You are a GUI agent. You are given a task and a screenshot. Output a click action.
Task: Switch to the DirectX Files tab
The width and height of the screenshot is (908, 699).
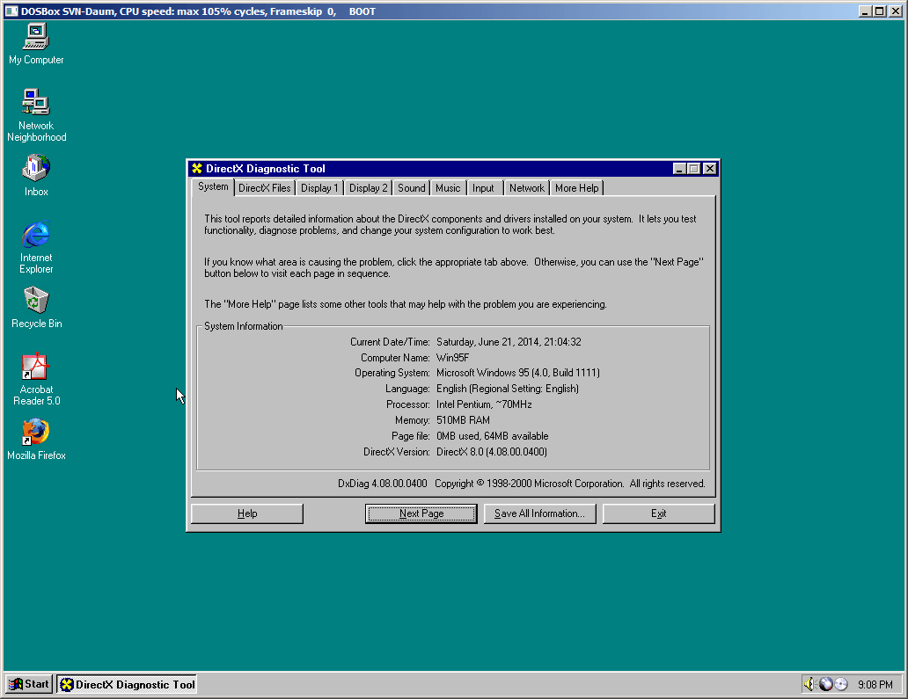point(265,188)
